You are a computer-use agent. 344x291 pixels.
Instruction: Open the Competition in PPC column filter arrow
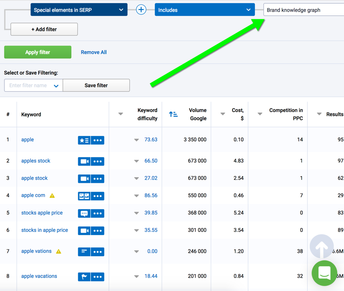(x=260, y=114)
